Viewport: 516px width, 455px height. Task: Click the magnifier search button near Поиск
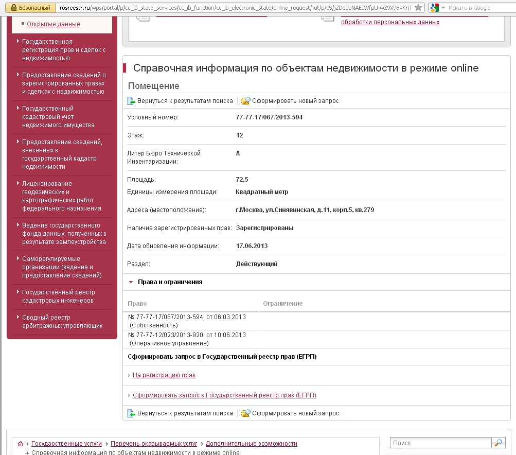(x=499, y=443)
